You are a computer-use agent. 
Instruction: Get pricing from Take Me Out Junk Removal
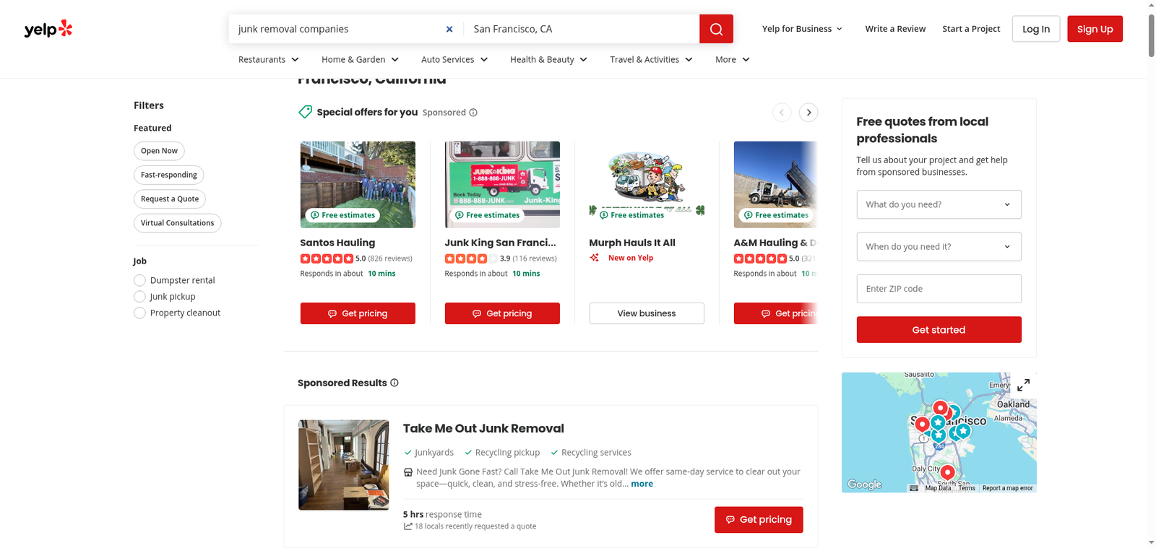(x=759, y=520)
